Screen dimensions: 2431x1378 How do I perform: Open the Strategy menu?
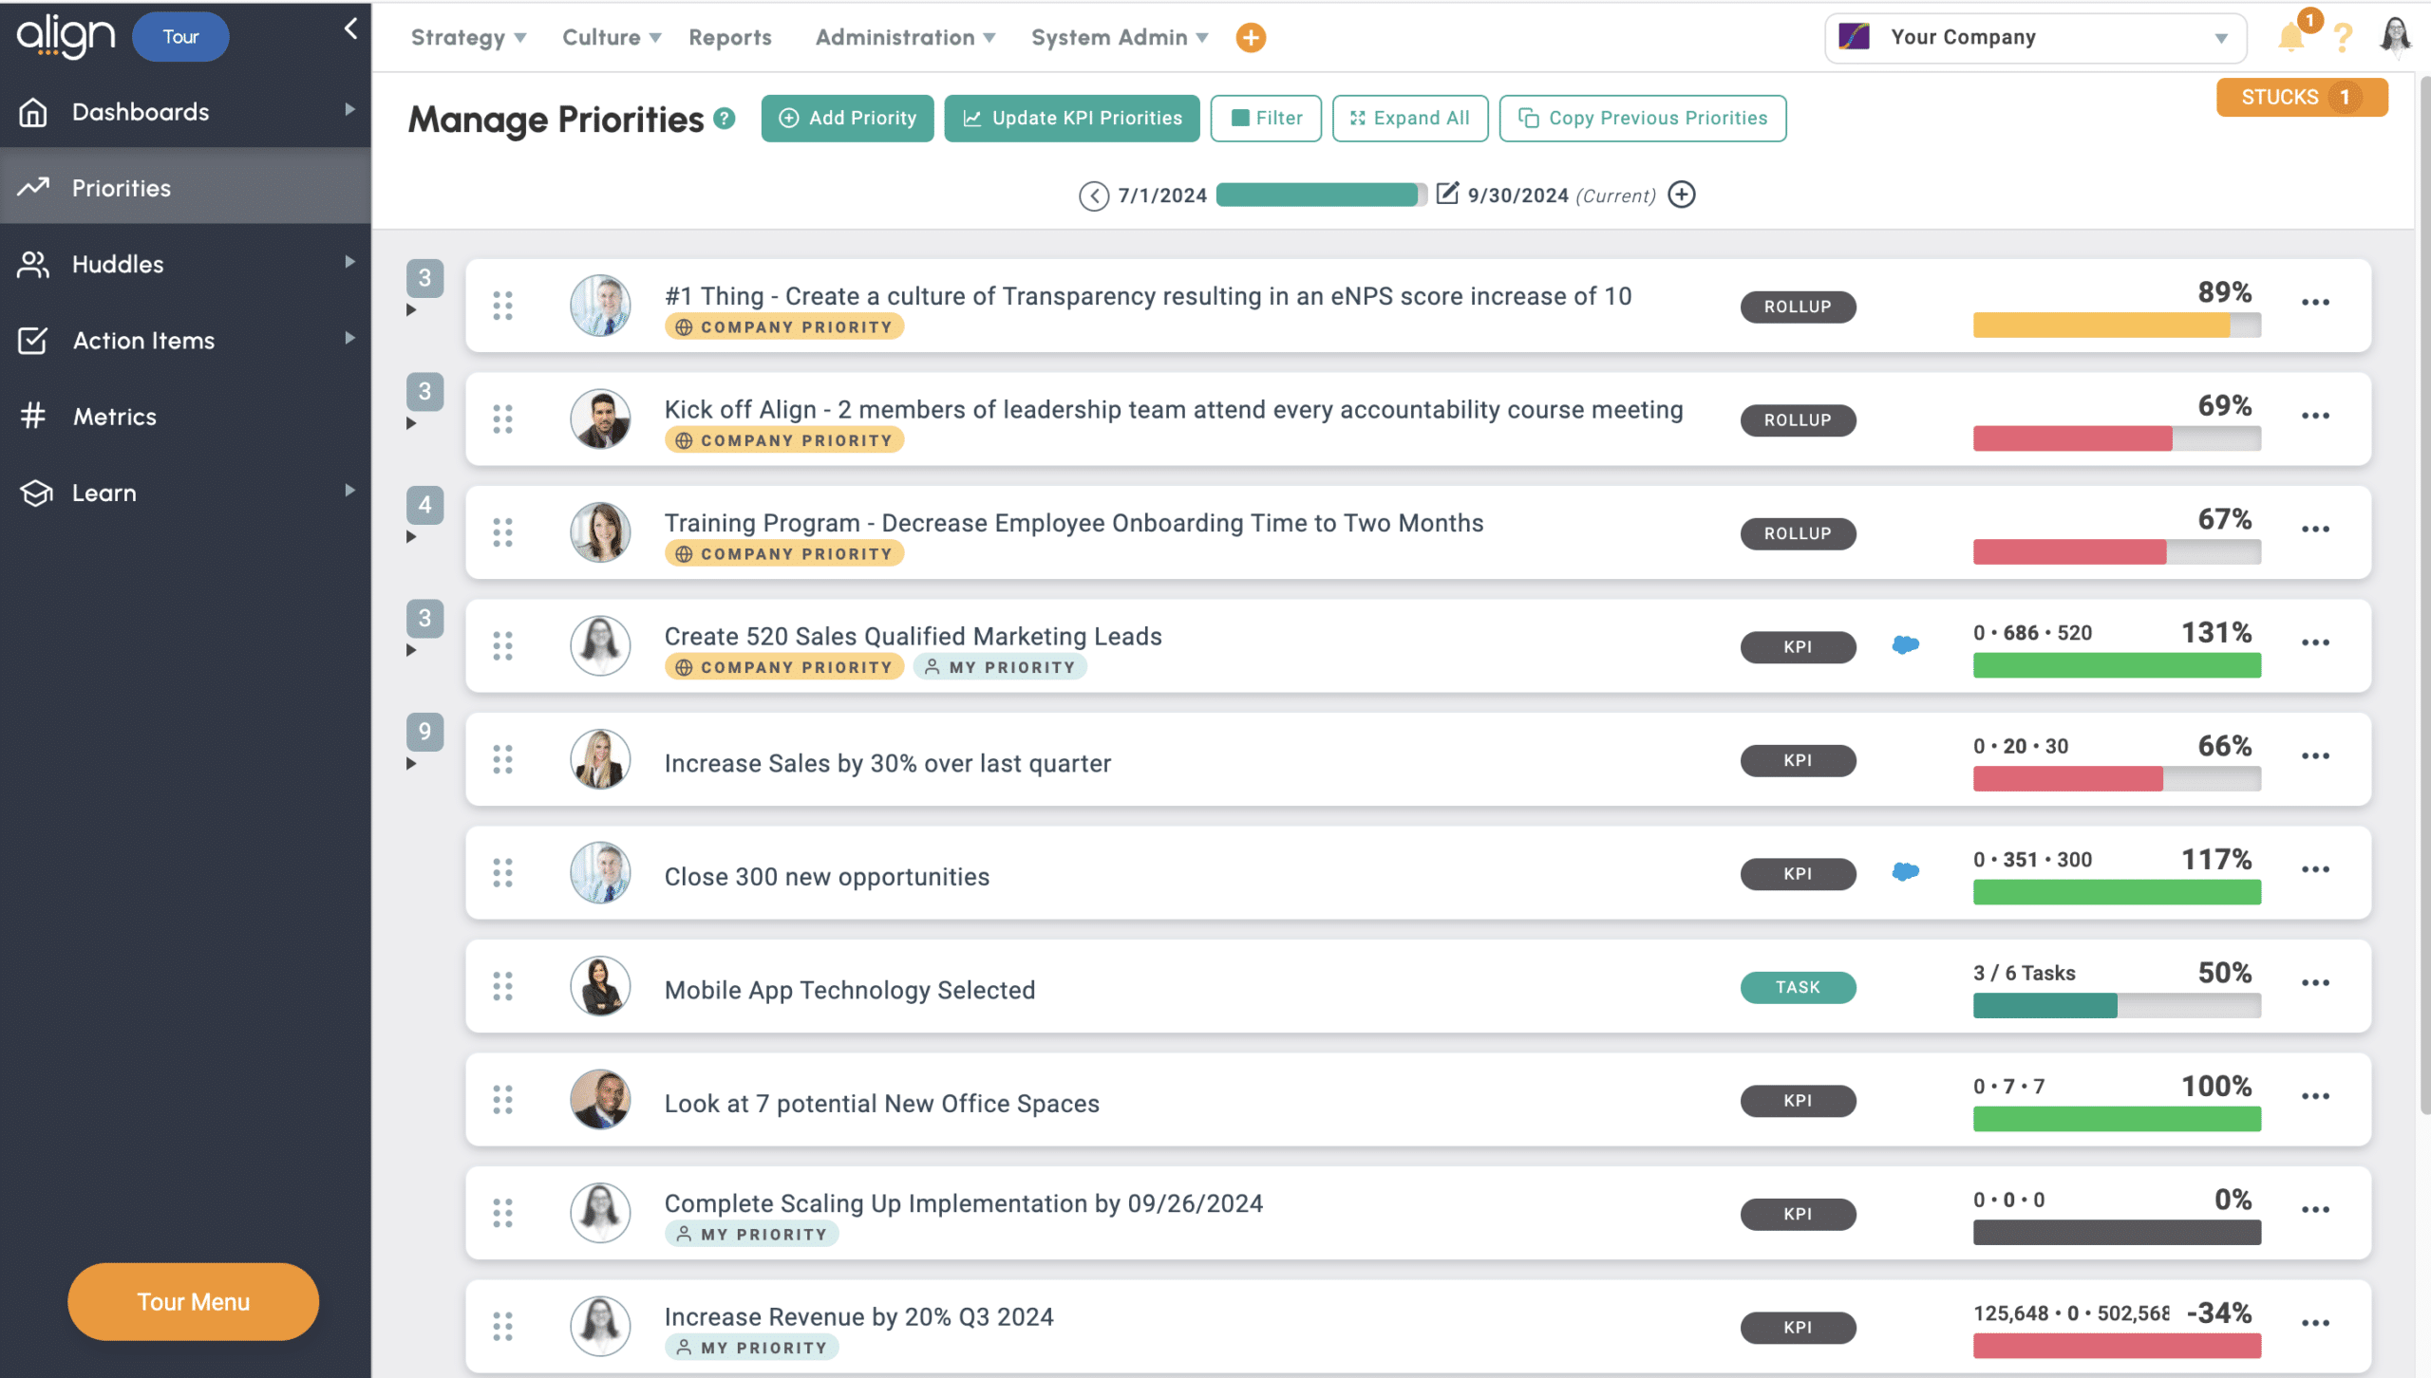(x=467, y=37)
